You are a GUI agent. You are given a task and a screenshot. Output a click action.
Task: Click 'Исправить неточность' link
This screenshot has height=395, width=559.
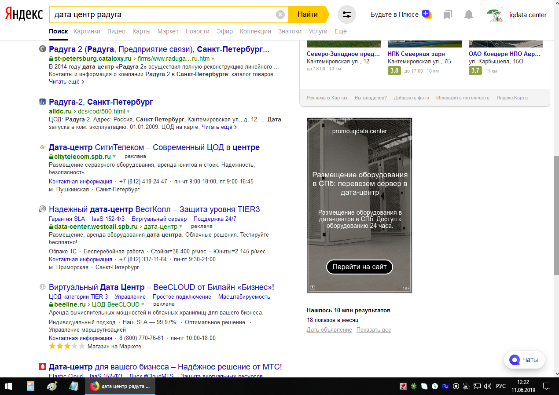click(463, 98)
